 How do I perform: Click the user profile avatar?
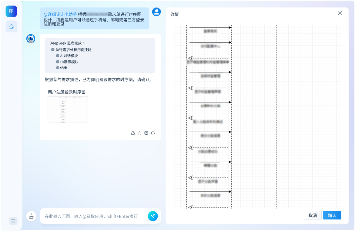point(157,11)
